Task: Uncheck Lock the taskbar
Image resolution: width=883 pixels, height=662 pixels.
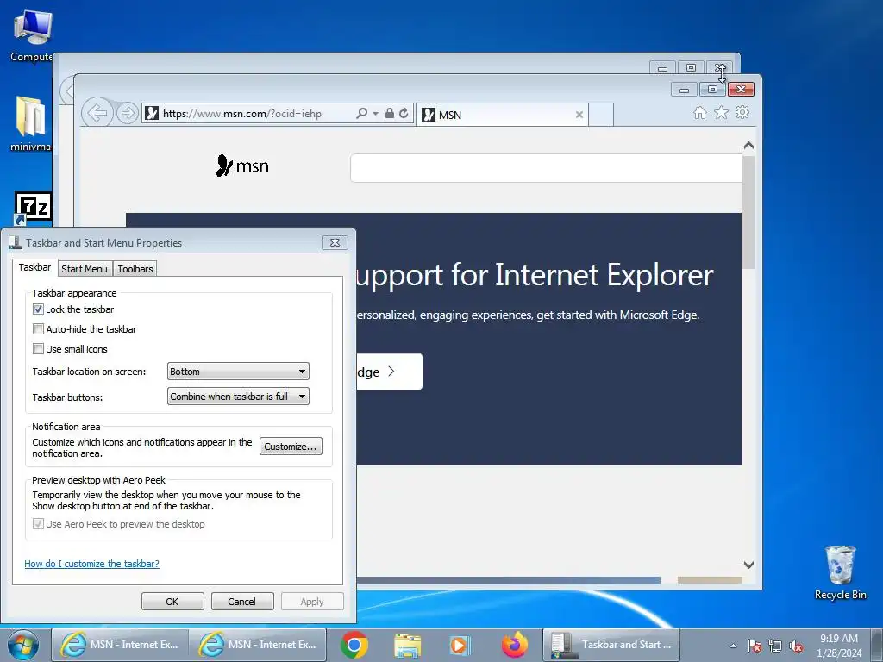Action: click(x=38, y=309)
